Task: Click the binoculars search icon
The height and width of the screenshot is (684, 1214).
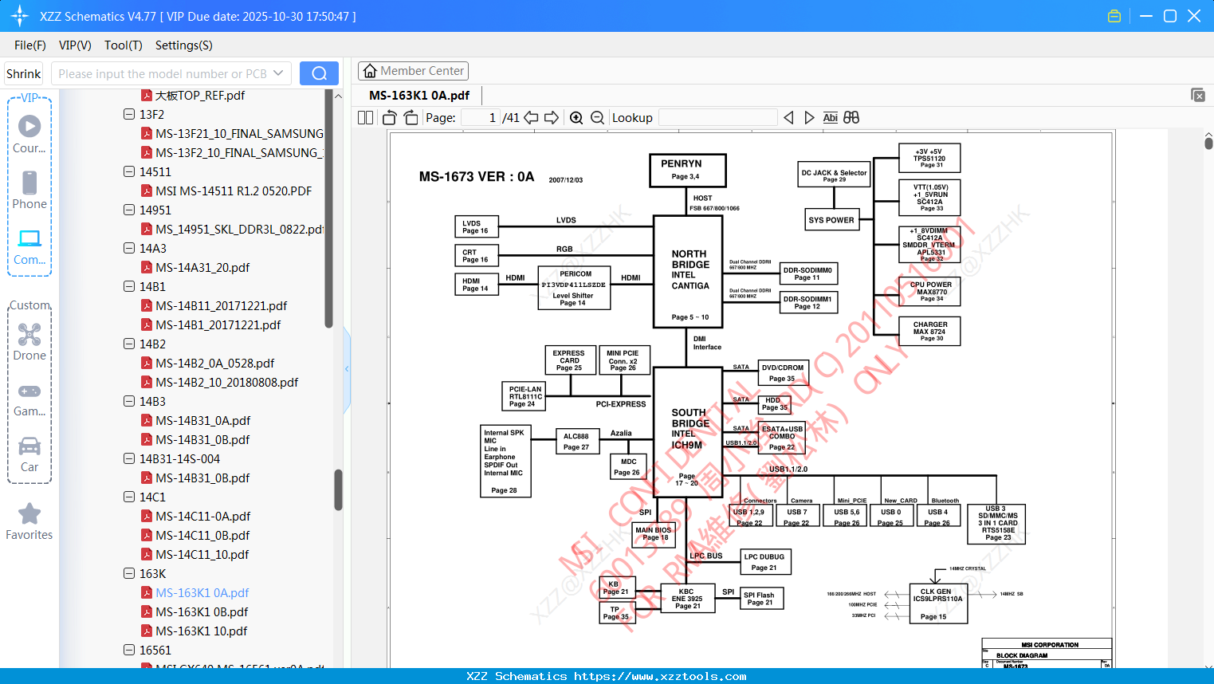Action: pos(851,118)
